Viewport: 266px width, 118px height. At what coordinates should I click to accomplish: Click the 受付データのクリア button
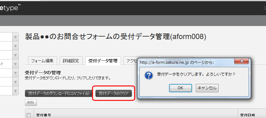point(114,94)
